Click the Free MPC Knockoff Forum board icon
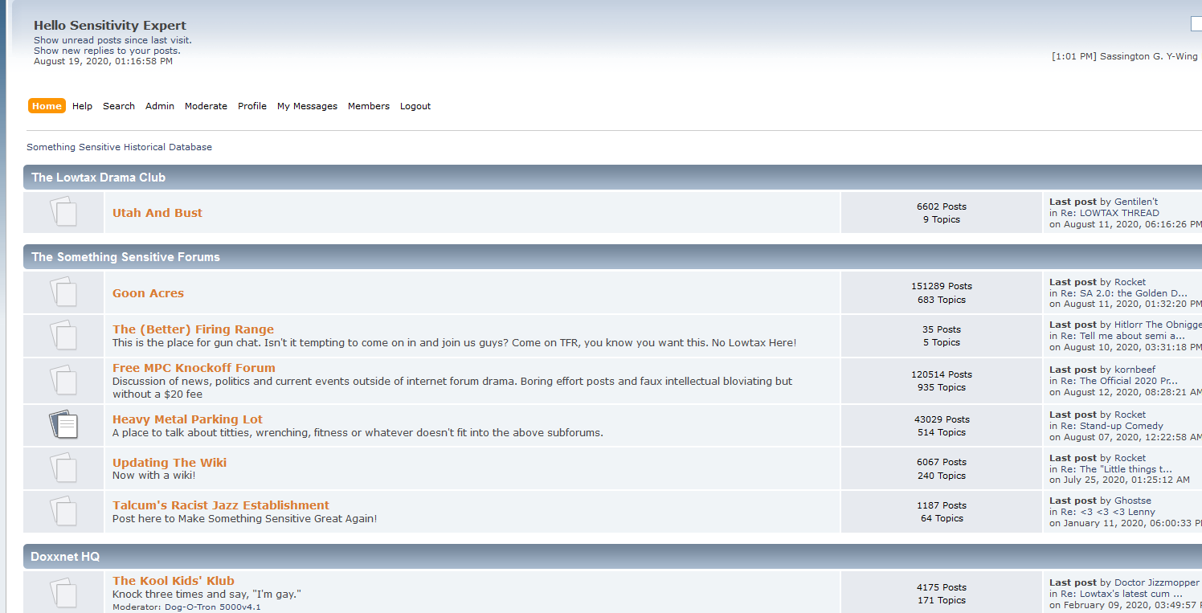1202x613 pixels. click(x=63, y=380)
